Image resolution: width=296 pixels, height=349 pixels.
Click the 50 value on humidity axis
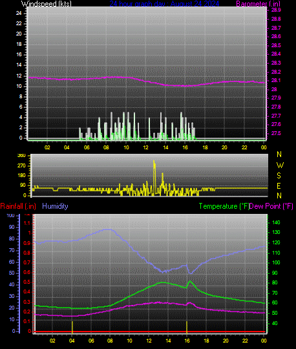(x=12, y=273)
